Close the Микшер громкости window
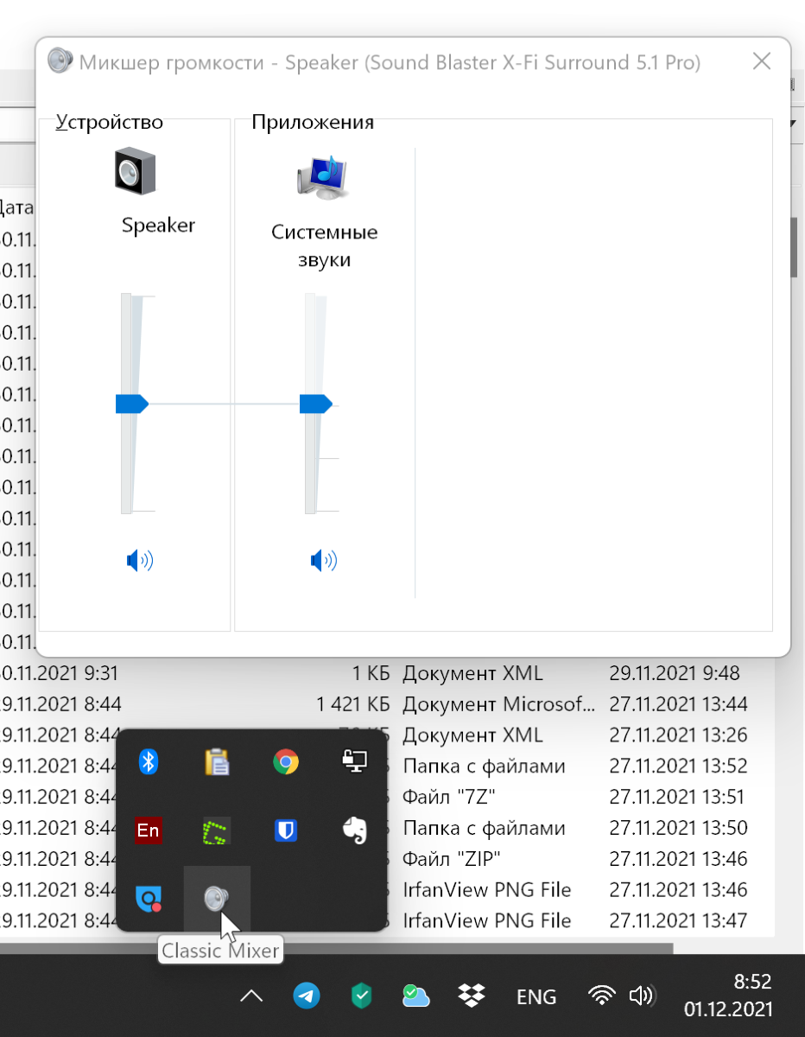This screenshot has width=805, height=1037. pyautogui.click(x=762, y=61)
